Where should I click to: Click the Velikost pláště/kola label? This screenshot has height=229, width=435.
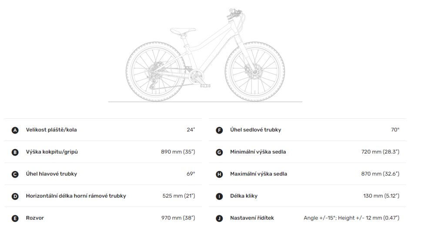tap(51, 130)
